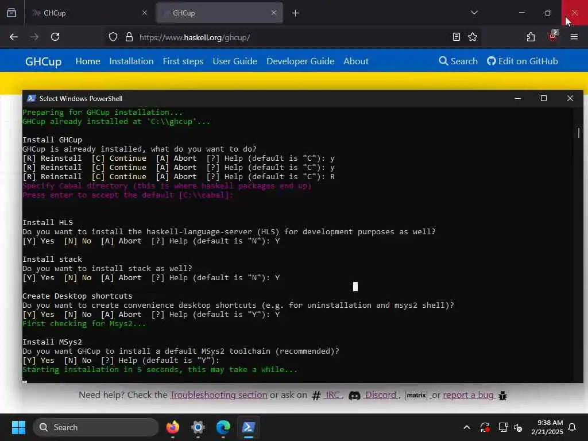Screen dimensions: 588x441
Task: Open the User Guide nav item
Action: (x=235, y=61)
